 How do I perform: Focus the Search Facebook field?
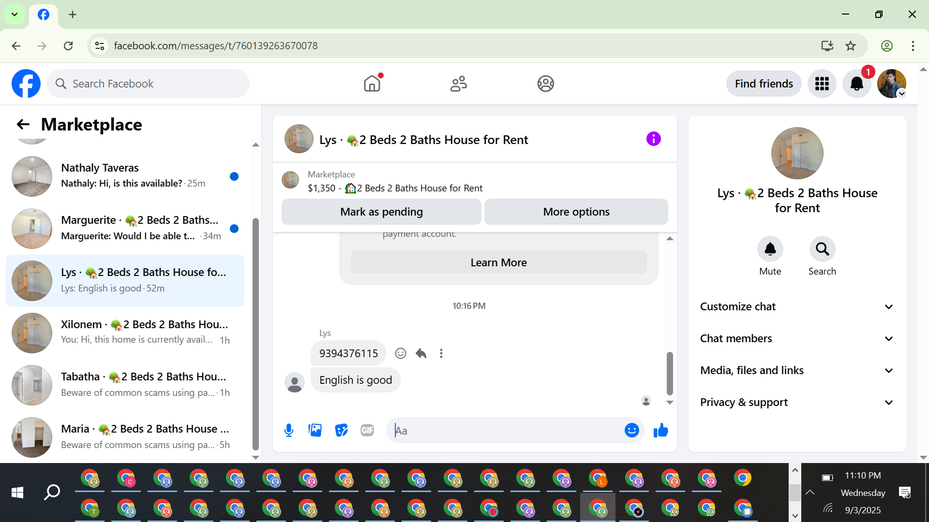tap(148, 84)
